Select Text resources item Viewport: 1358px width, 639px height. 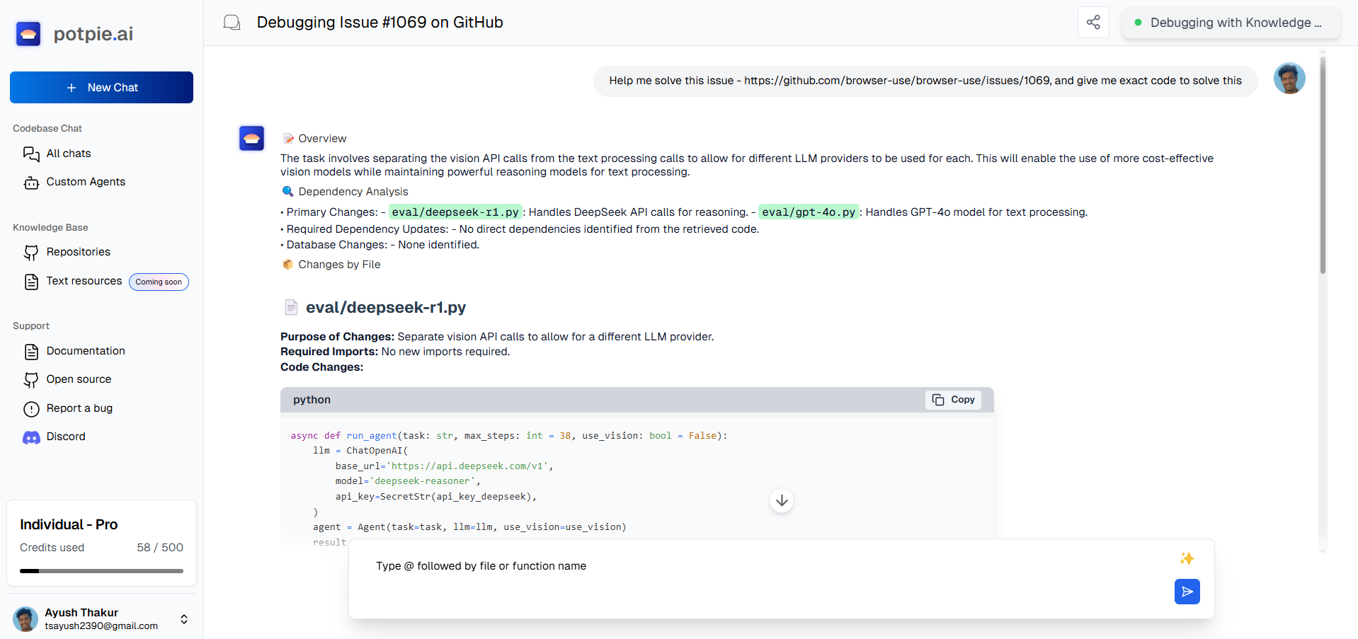(84, 281)
